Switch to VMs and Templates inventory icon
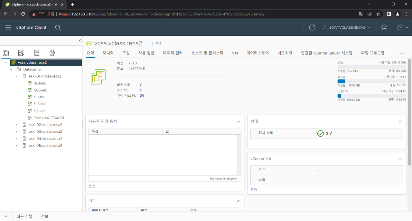This screenshot has height=221, width=412. point(21,53)
